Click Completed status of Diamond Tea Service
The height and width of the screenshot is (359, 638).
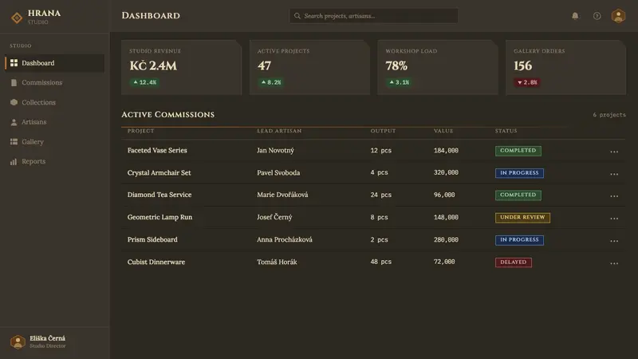pos(518,195)
